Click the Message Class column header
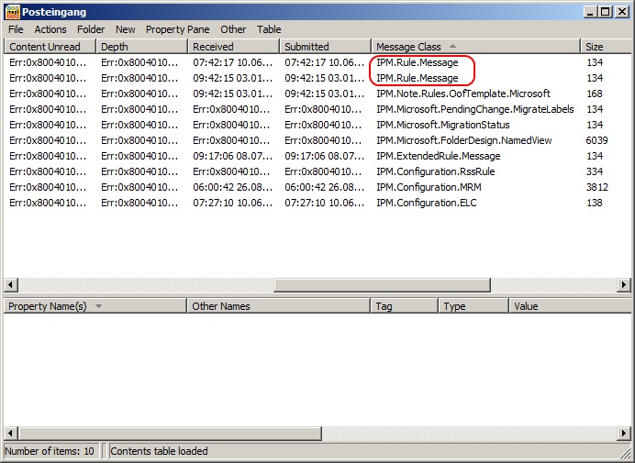 point(476,47)
